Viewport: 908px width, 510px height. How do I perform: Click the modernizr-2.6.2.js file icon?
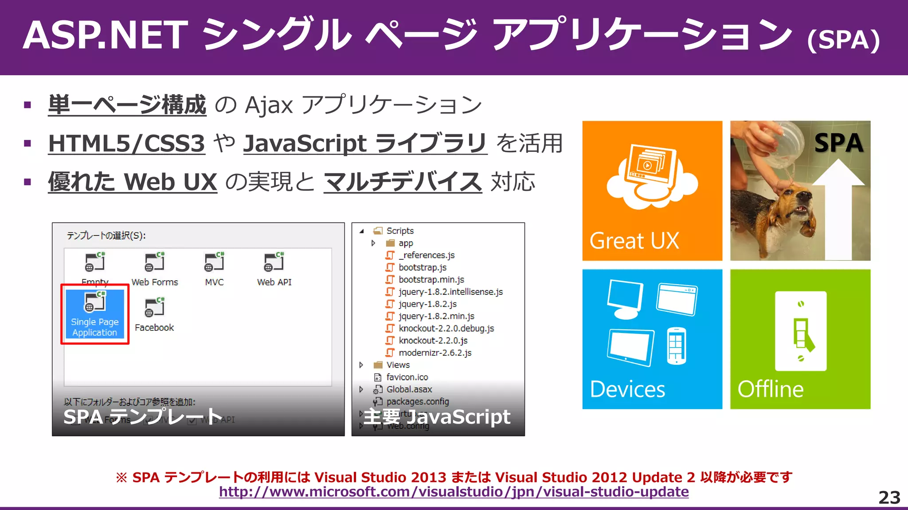(x=390, y=352)
